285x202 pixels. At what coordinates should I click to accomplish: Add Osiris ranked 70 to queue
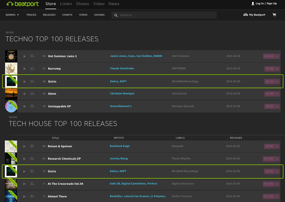[x=32, y=171]
